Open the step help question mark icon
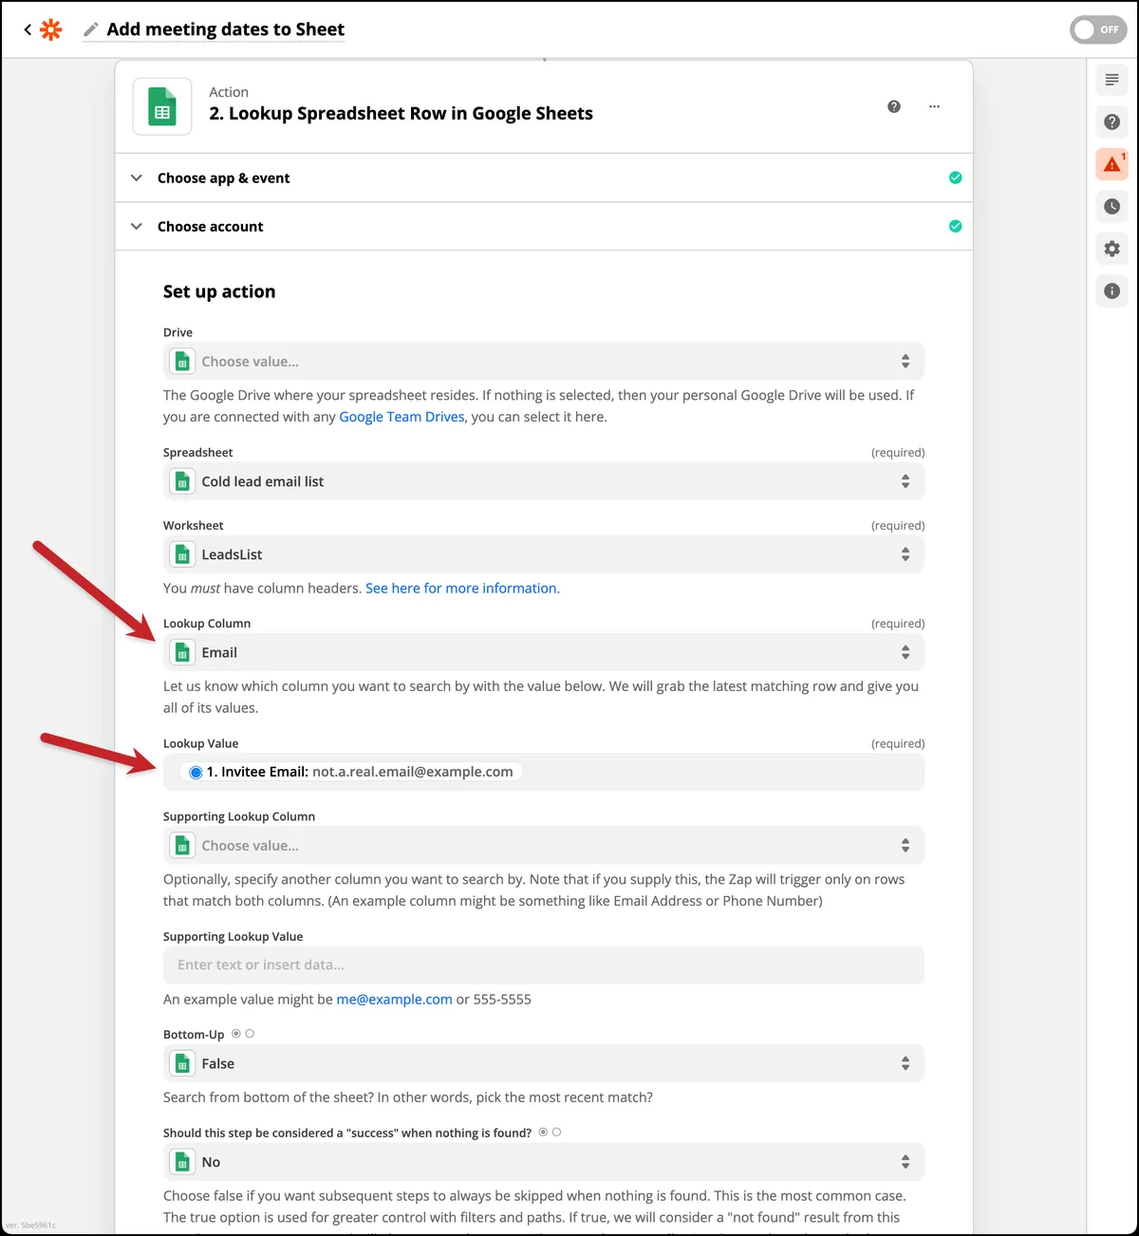Image resolution: width=1139 pixels, height=1236 pixels. pos(894,106)
